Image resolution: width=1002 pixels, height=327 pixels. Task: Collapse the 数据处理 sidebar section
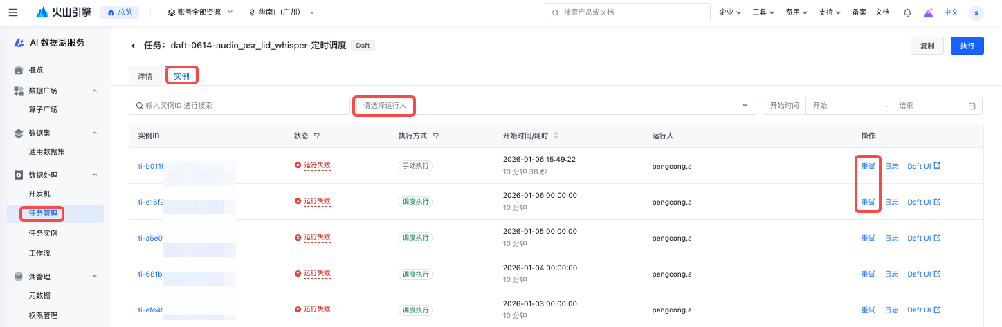click(95, 175)
